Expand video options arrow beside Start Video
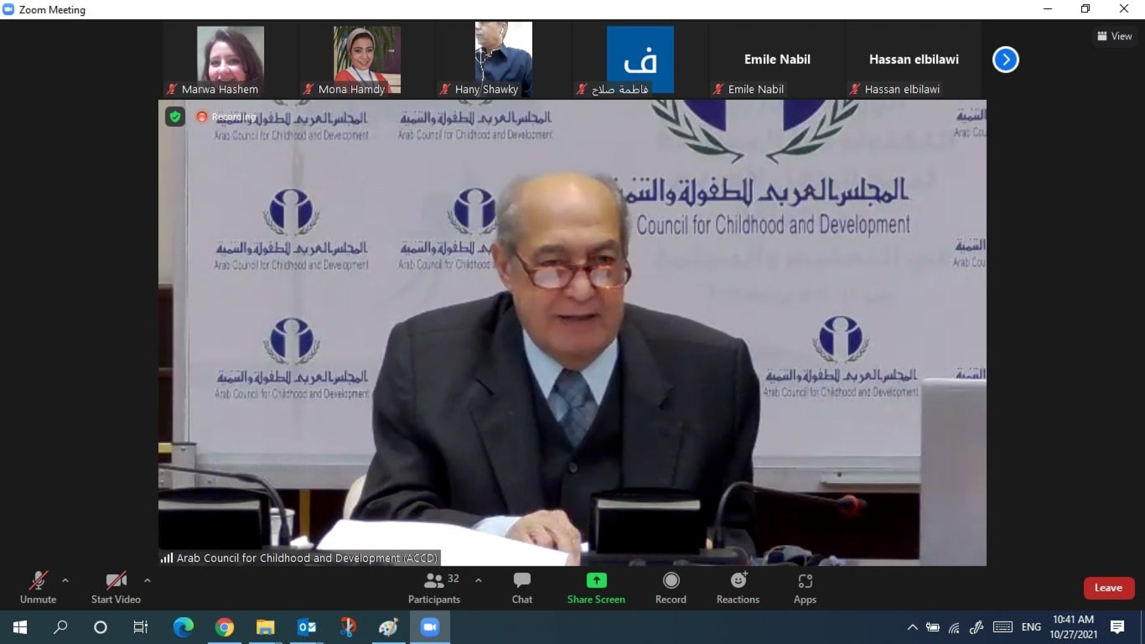Image resolution: width=1145 pixels, height=644 pixels. coord(147,580)
